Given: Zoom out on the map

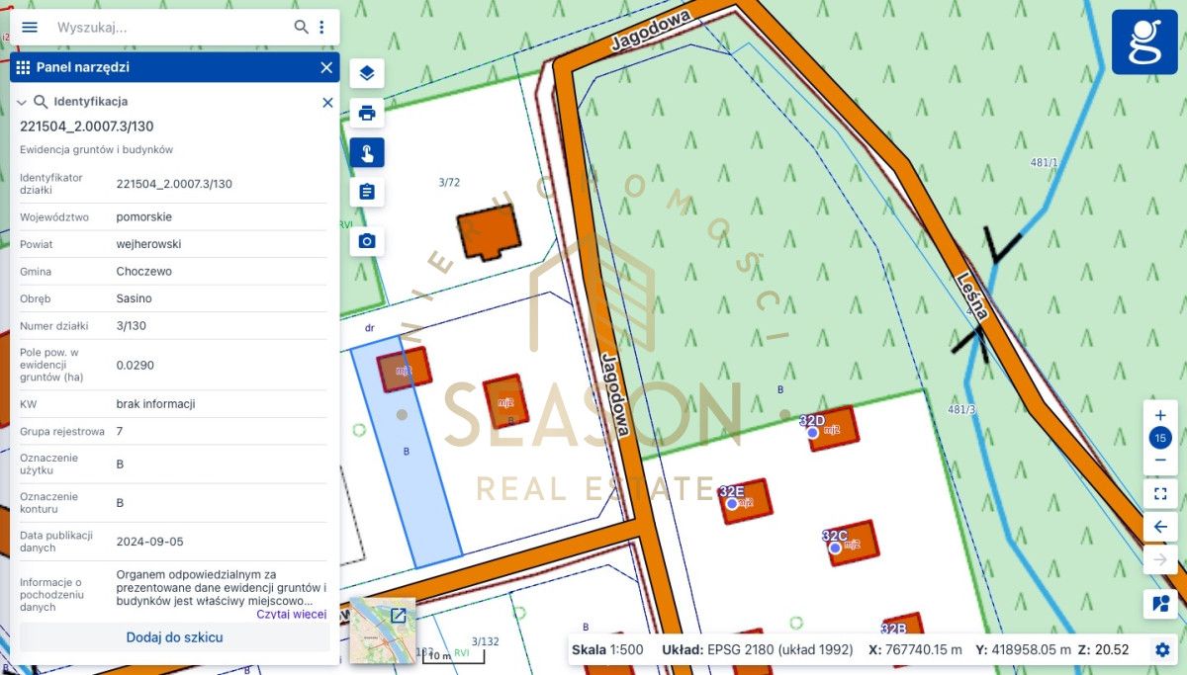Looking at the screenshot, I should [1160, 461].
